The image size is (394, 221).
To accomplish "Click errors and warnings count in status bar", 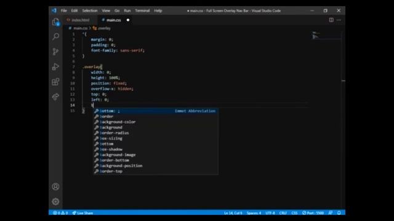I will 60,213.
